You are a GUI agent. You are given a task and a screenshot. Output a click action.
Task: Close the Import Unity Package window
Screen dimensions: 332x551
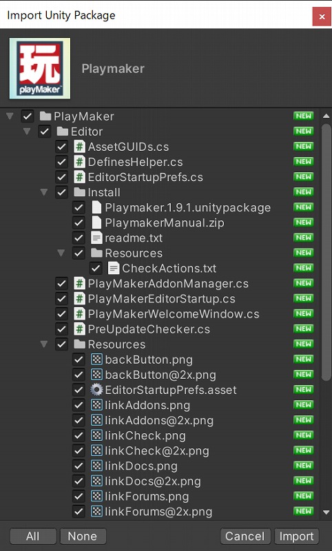tap(322, 17)
